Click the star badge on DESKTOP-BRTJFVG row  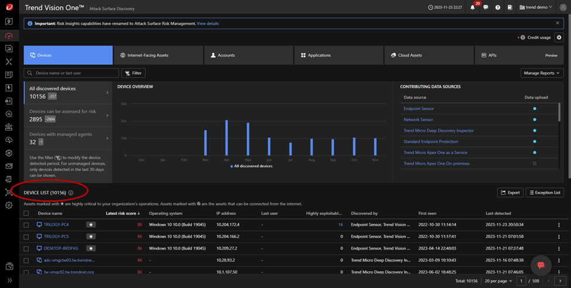coord(91,248)
